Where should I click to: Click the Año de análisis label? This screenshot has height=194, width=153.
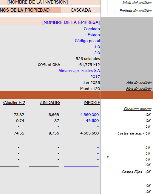(x=139, y=83)
